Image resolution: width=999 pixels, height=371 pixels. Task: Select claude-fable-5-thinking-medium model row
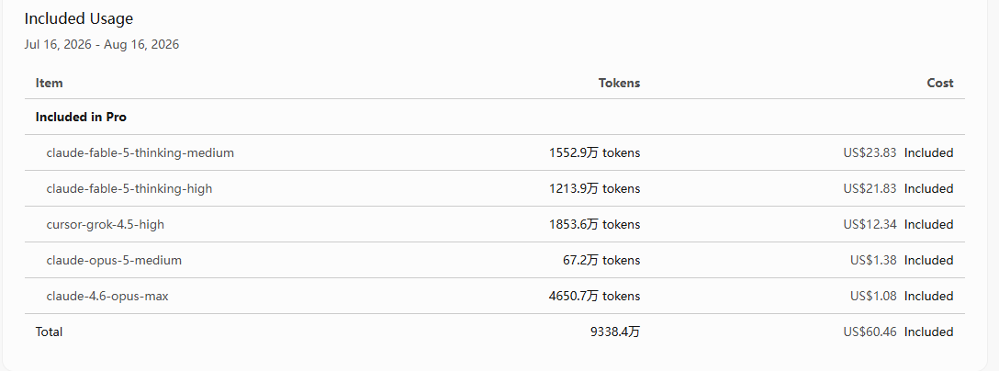[x=494, y=152]
